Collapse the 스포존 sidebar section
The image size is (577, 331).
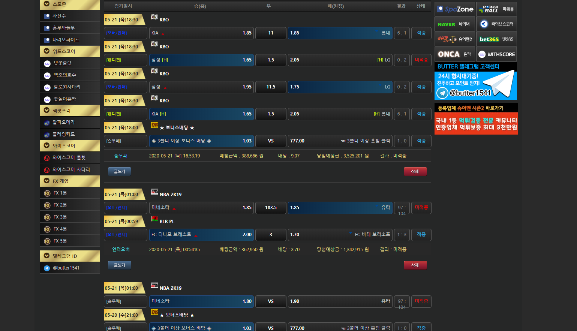[x=47, y=4]
